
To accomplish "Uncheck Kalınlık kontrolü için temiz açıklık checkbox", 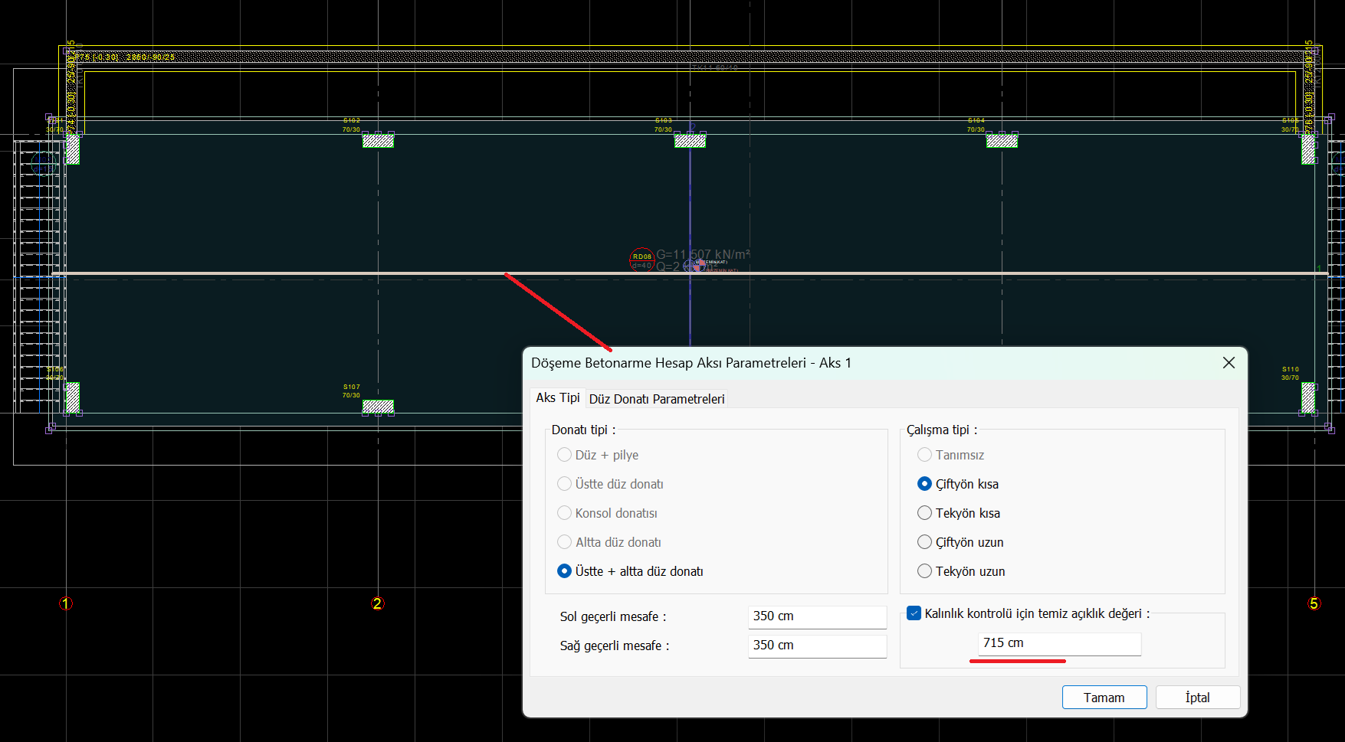I will coord(914,613).
